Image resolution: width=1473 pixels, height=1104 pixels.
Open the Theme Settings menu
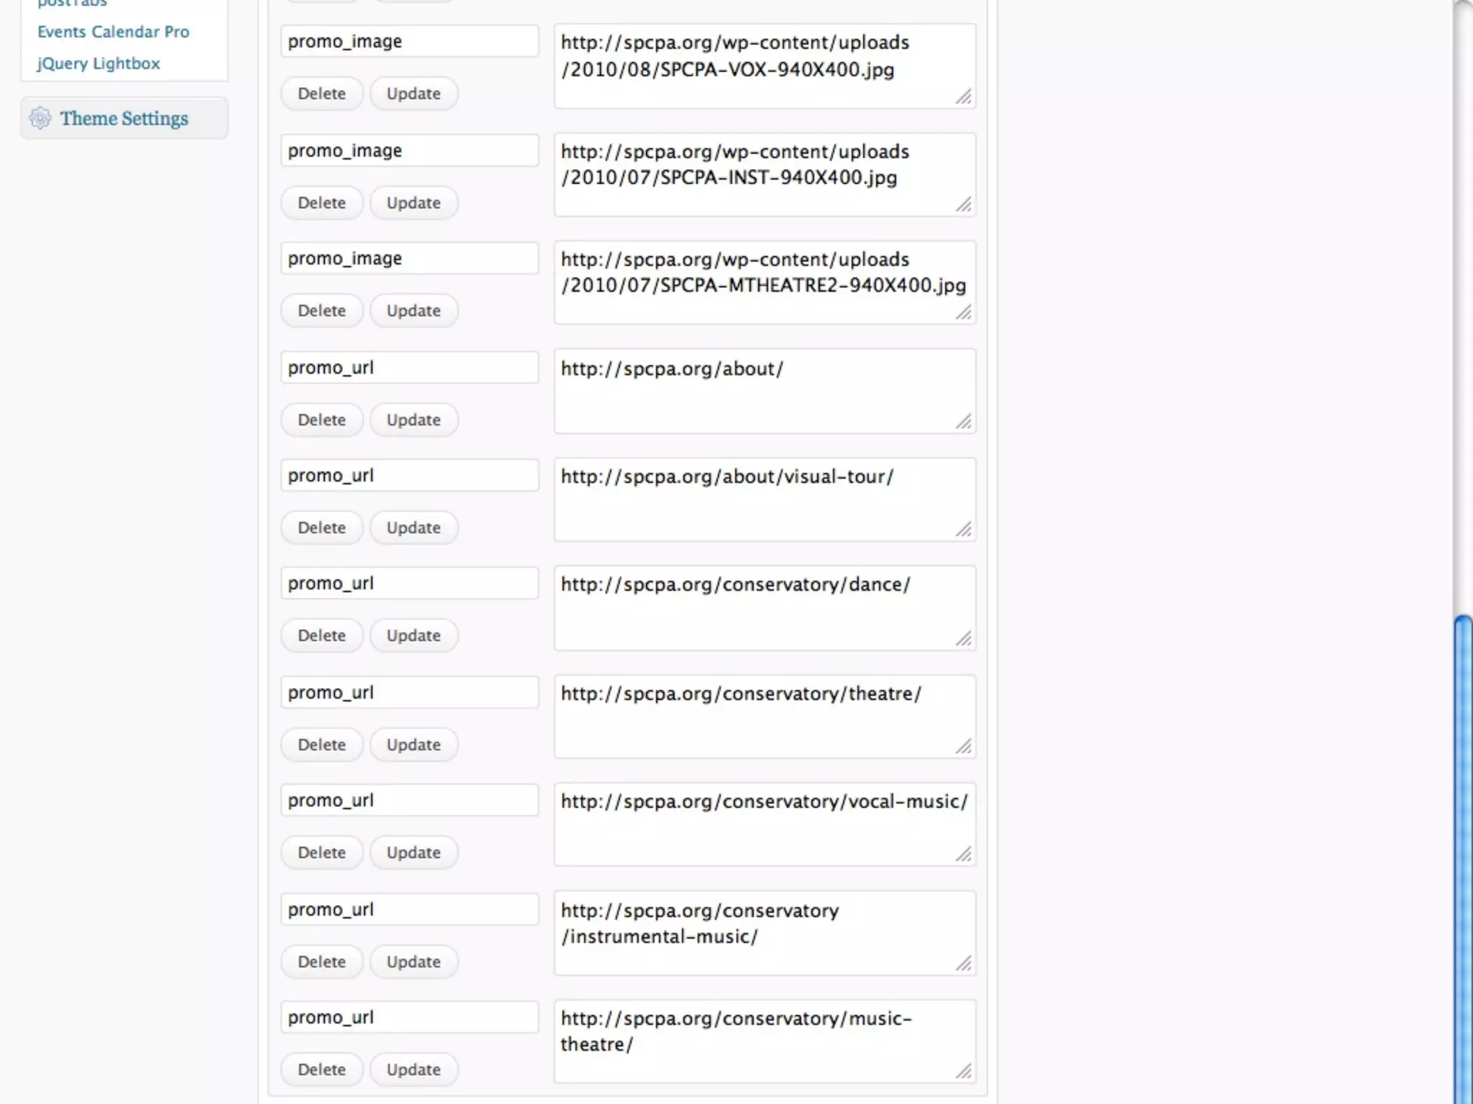[x=124, y=119]
